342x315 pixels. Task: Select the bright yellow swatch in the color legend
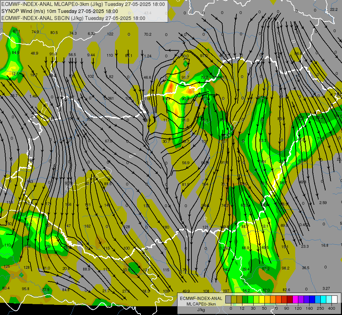262,299
